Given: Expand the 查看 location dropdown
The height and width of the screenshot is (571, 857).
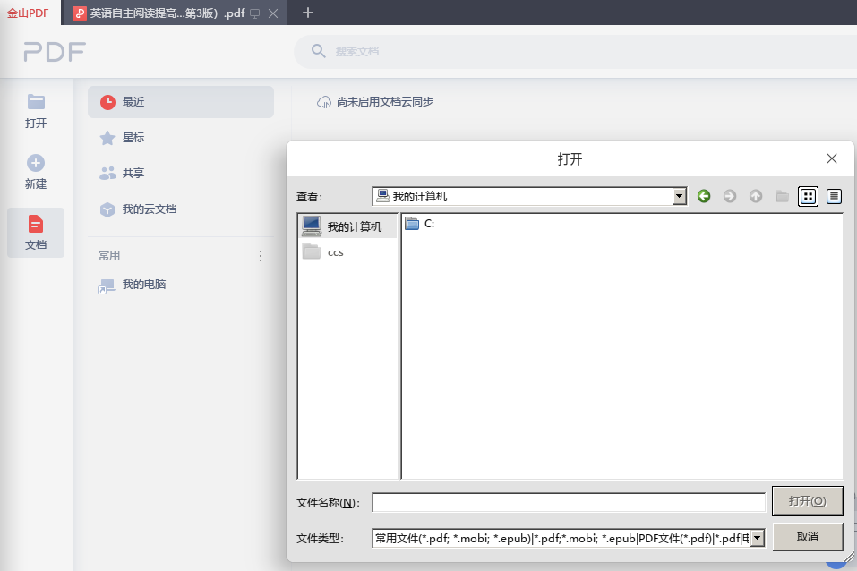Looking at the screenshot, I should point(680,196).
